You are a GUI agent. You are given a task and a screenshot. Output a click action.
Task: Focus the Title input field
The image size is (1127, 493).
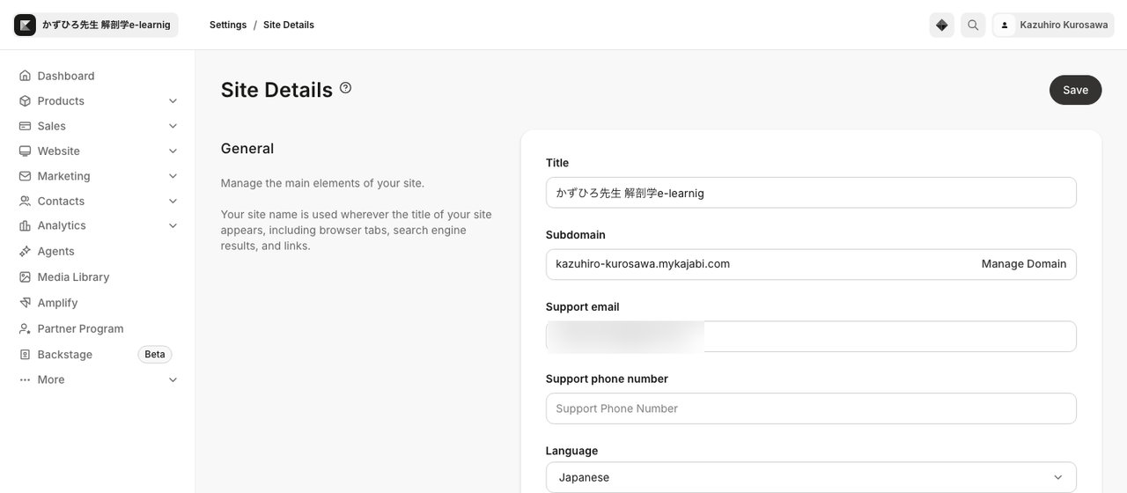click(811, 193)
